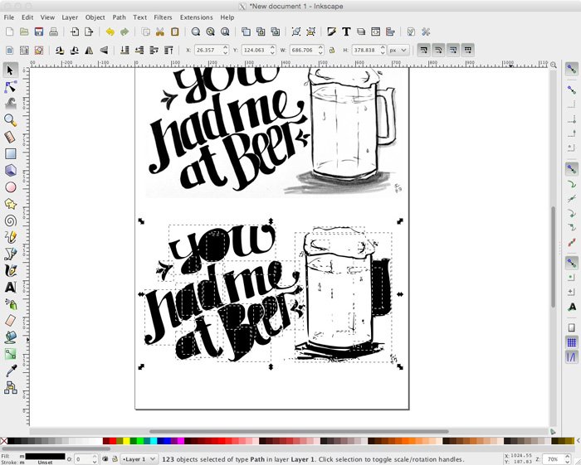Click the remove color X swatch
This screenshot has height=465, width=581.
click(3, 441)
